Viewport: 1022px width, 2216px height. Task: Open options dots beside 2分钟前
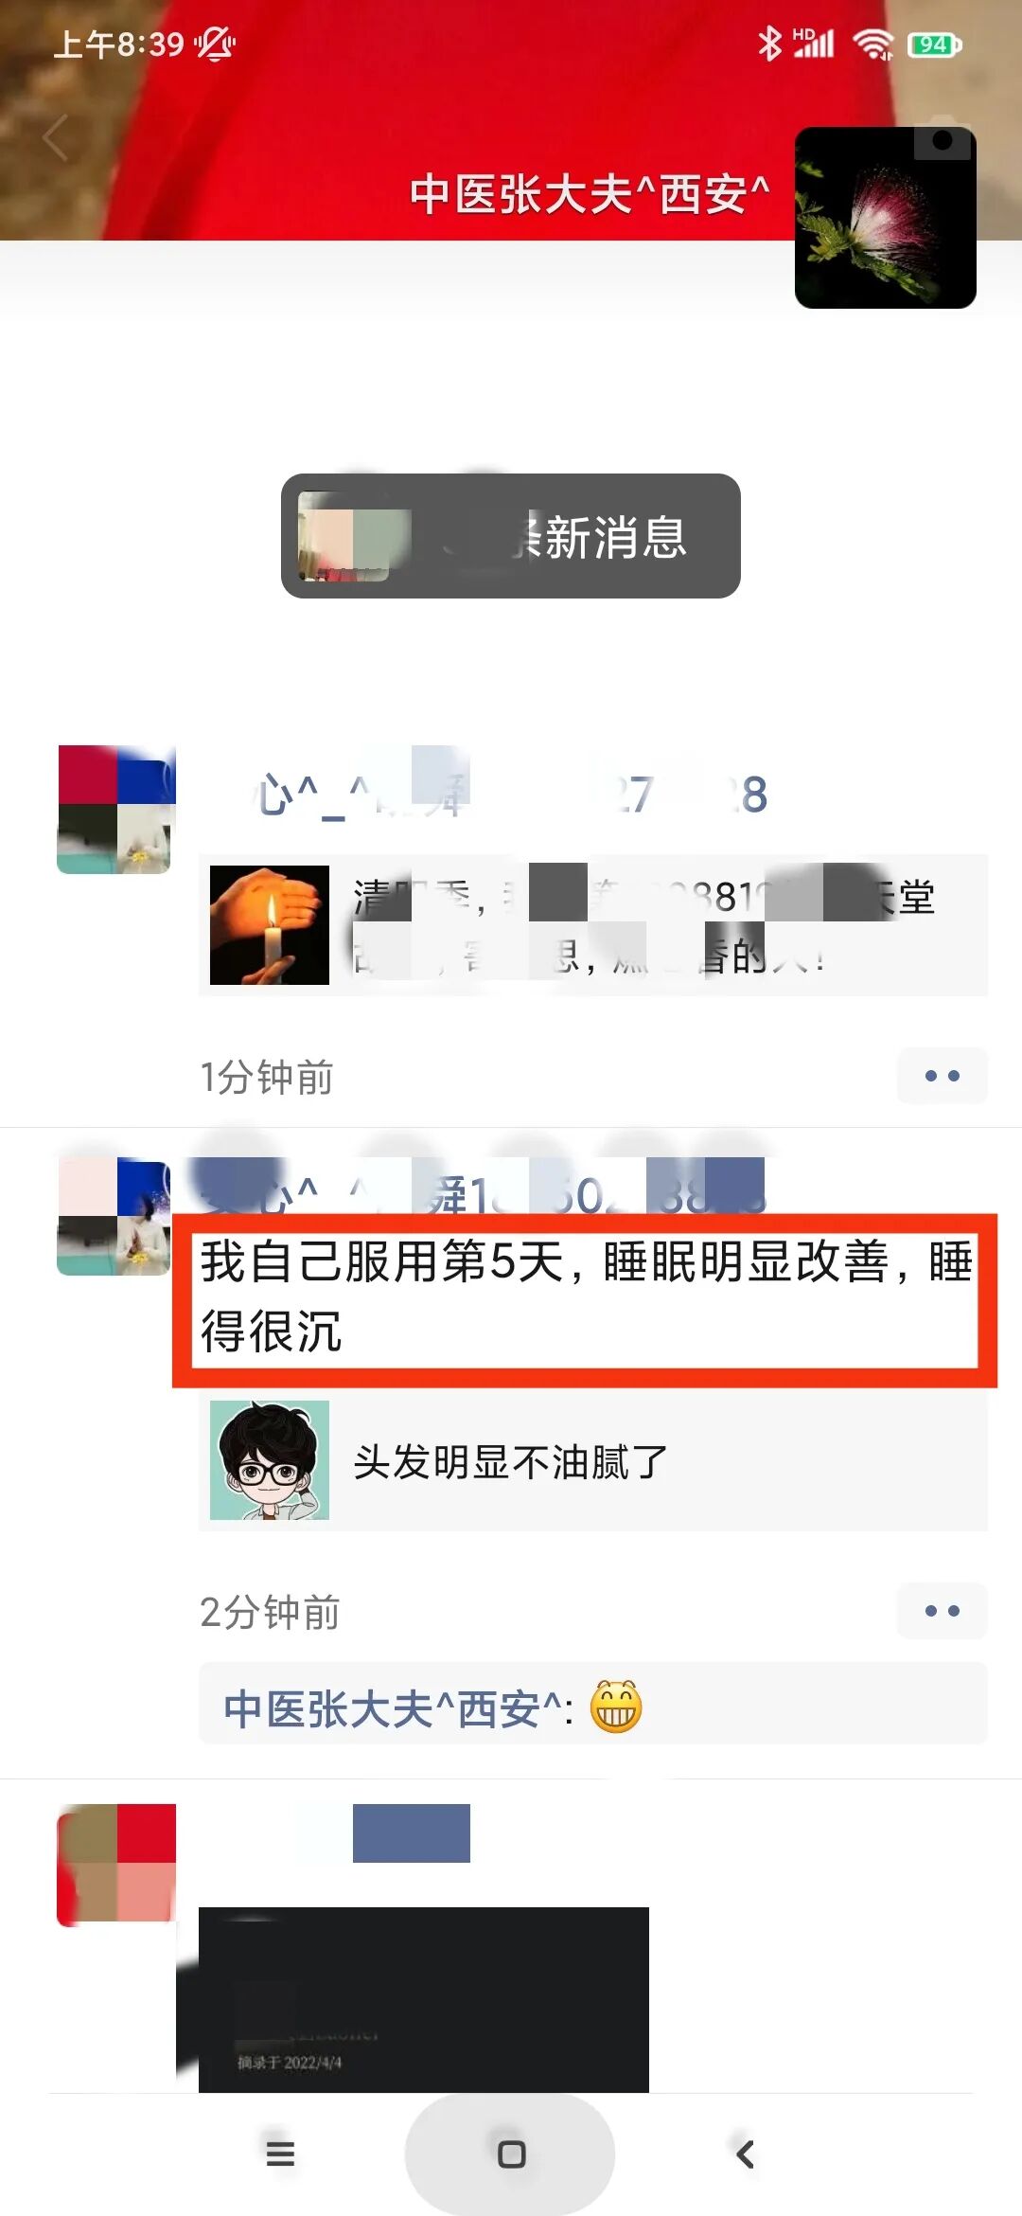click(943, 1611)
